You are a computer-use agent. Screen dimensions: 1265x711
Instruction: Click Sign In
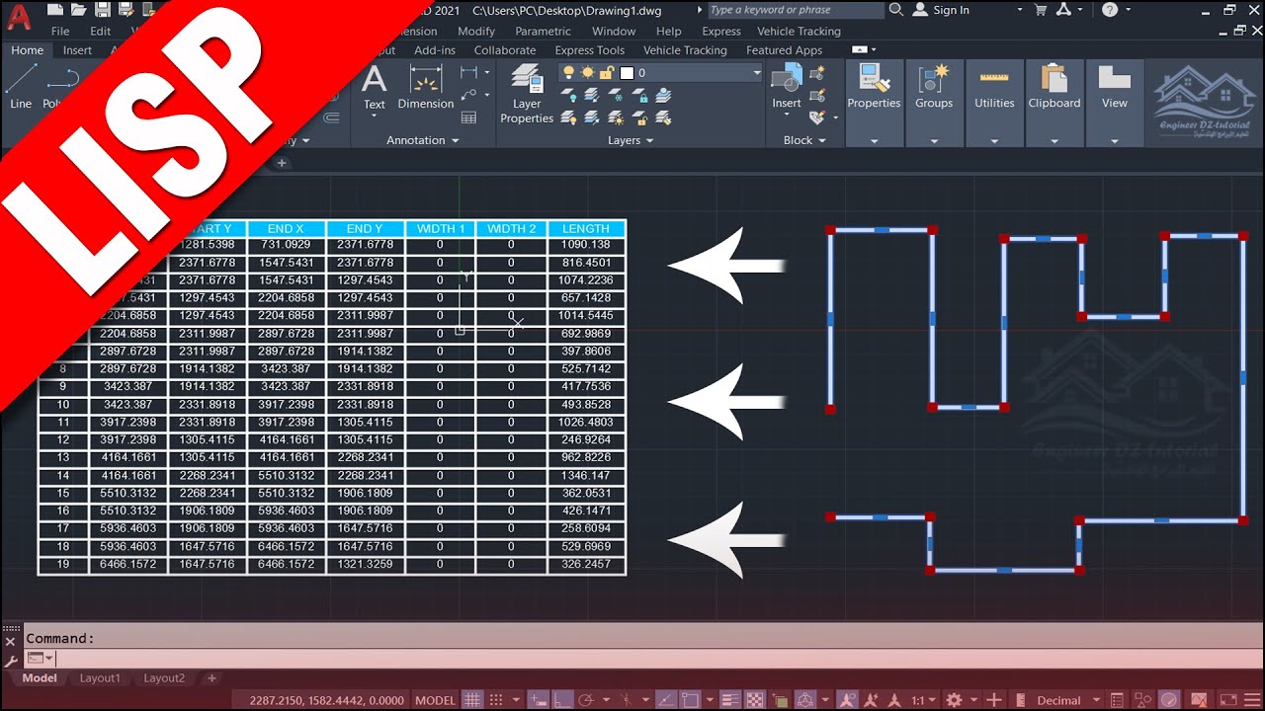click(951, 10)
